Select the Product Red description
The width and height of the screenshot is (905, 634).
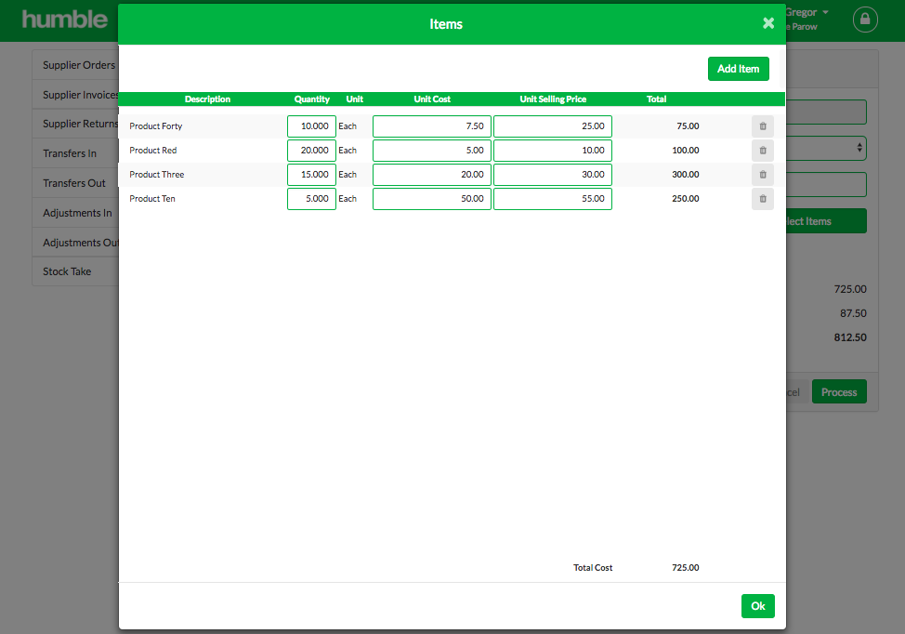click(153, 150)
